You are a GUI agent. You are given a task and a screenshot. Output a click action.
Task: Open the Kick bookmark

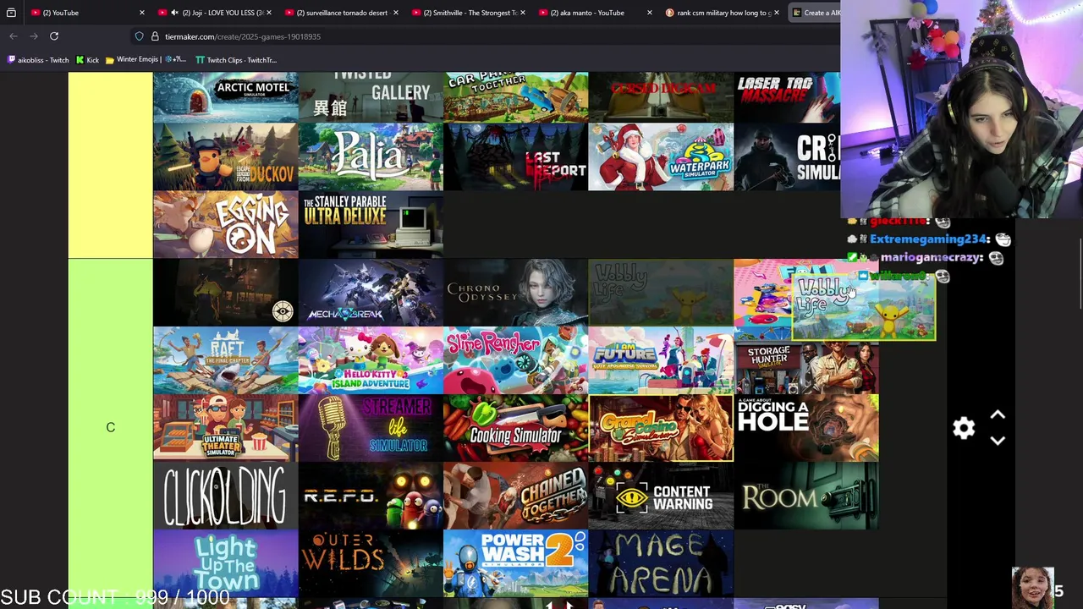coord(87,60)
